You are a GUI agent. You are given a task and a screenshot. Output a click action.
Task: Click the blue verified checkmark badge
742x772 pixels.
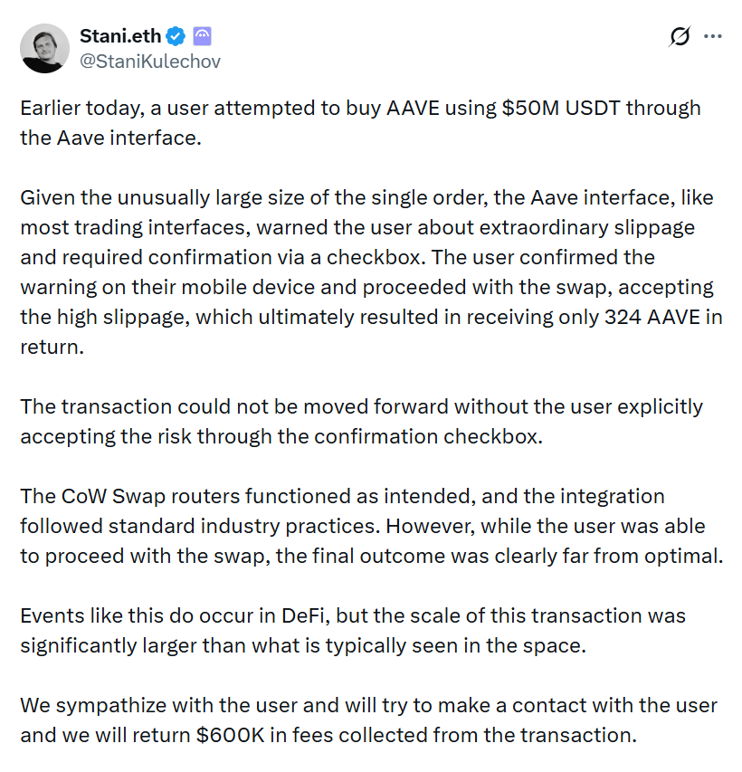click(176, 36)
